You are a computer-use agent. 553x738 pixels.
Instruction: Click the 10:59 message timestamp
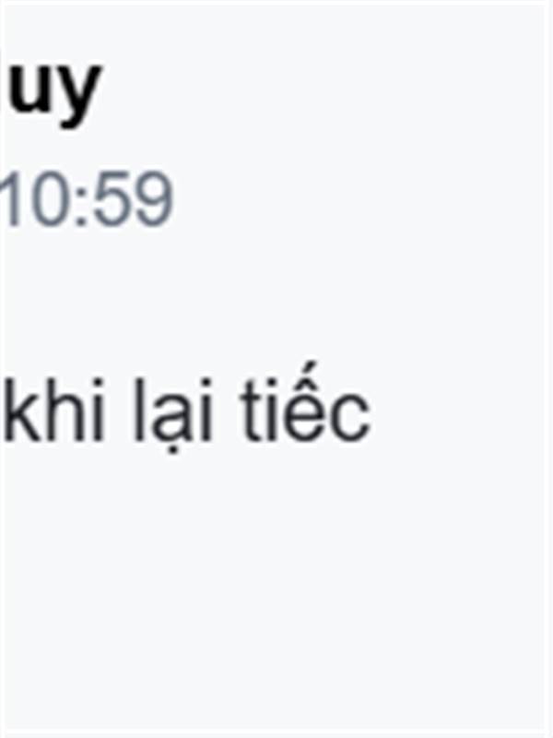88,199
